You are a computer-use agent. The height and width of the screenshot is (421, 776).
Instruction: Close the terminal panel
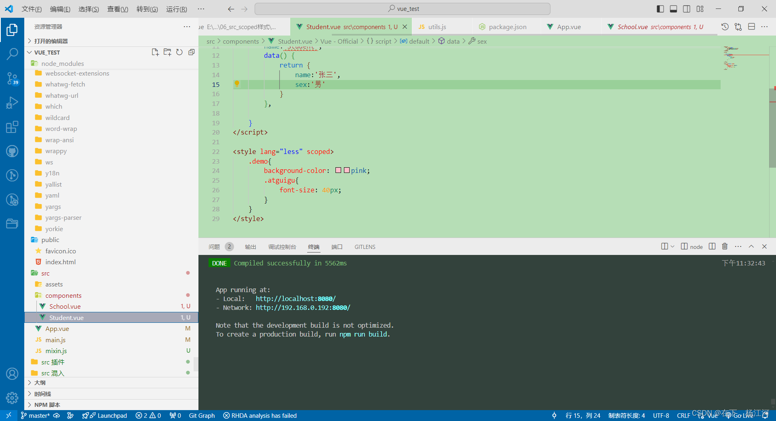point(764,246)
